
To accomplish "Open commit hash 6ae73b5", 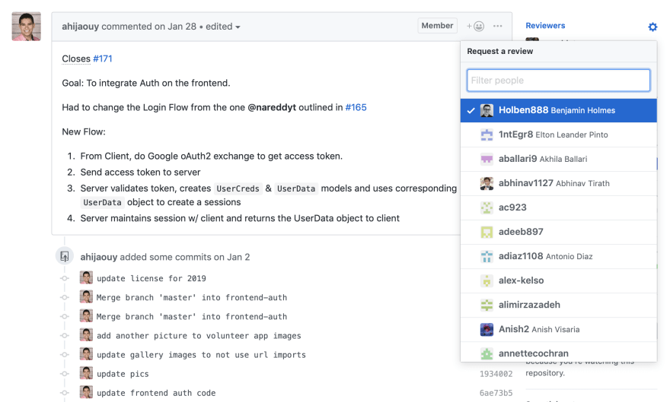I will [x=496, y=393].
